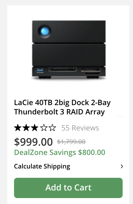
Task: Click the second filled rating star
Action: click(x=26, y=128)
